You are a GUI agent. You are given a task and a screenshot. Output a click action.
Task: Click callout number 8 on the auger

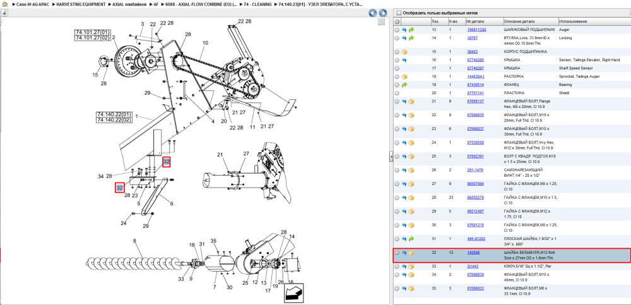(135, 241)
